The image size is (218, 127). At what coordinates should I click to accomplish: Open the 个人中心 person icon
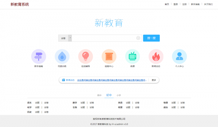[180, 56]
